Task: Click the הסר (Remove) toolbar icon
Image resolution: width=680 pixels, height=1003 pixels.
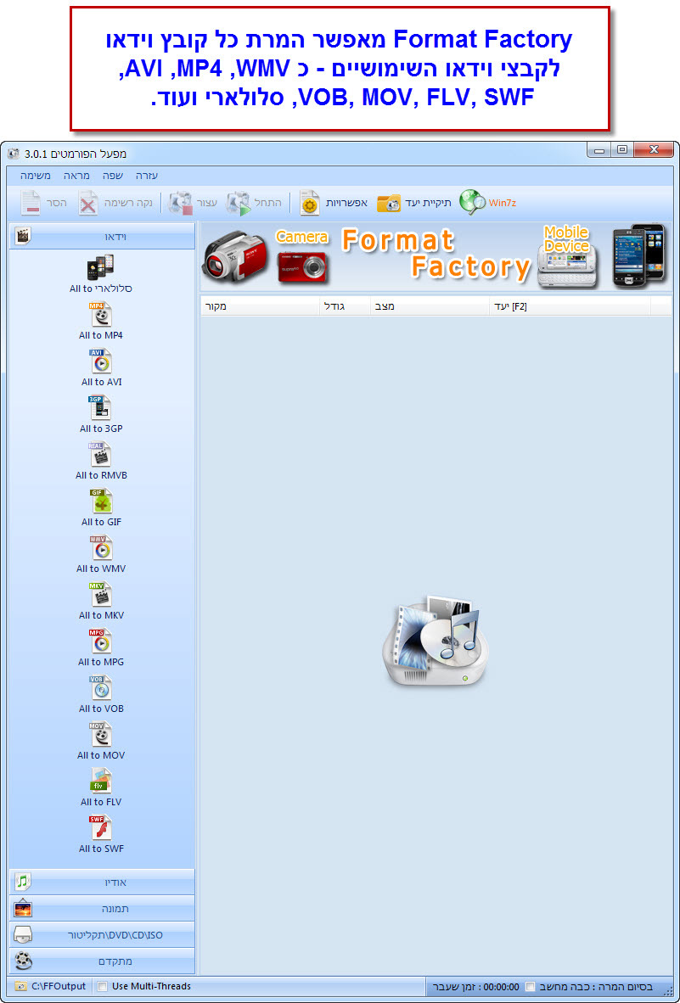Action: (30, 203)
